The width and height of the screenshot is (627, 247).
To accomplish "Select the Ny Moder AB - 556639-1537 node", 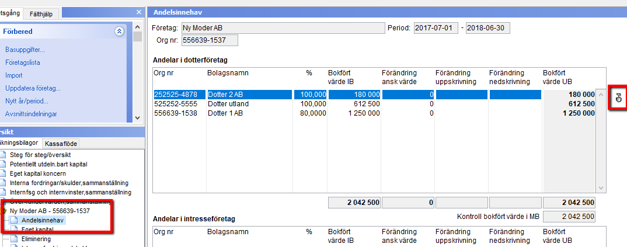I will coord(50,211).
